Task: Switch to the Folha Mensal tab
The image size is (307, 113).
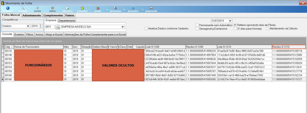Action: [11, 15]
